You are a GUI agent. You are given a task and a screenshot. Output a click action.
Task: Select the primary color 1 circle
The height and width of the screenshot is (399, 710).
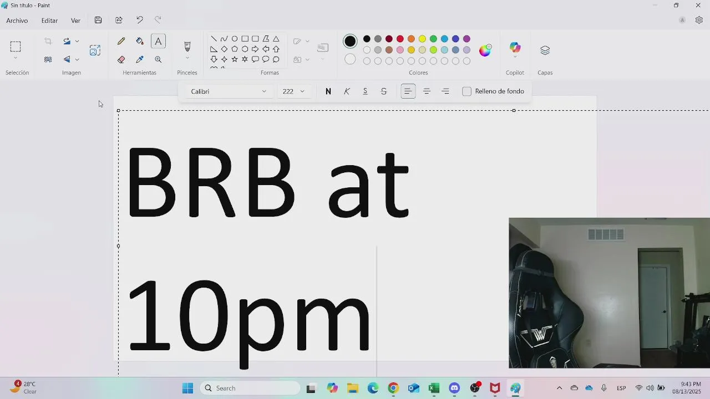[350, 41]
